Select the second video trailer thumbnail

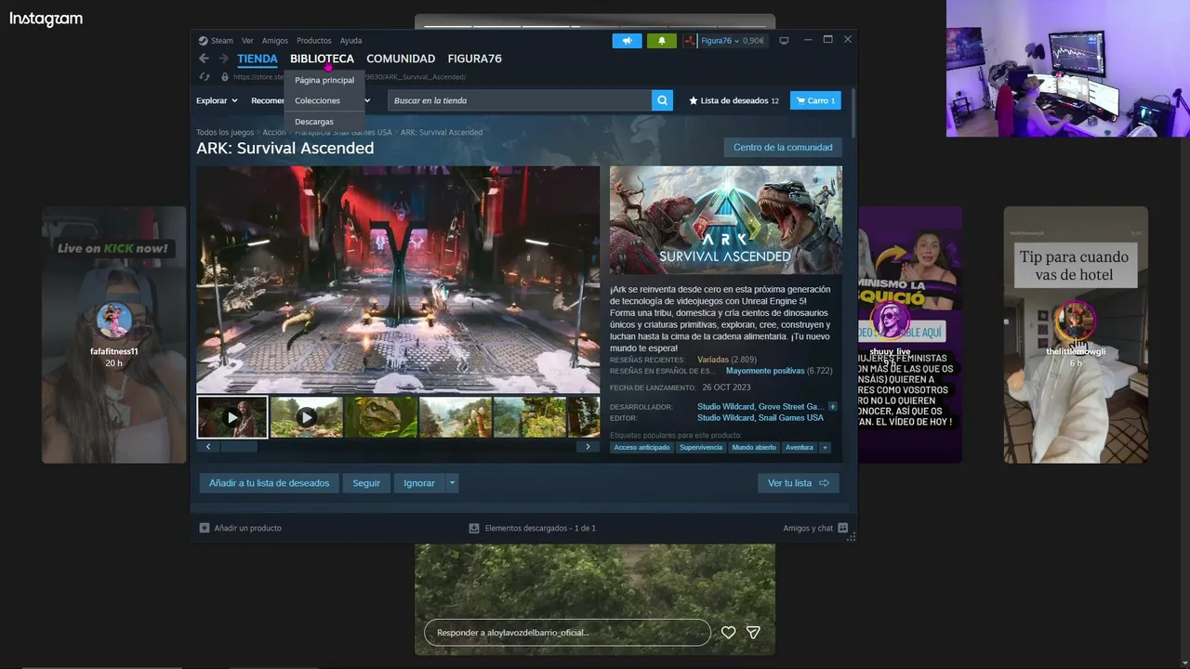pyautogui.click(x=307, y=417)
